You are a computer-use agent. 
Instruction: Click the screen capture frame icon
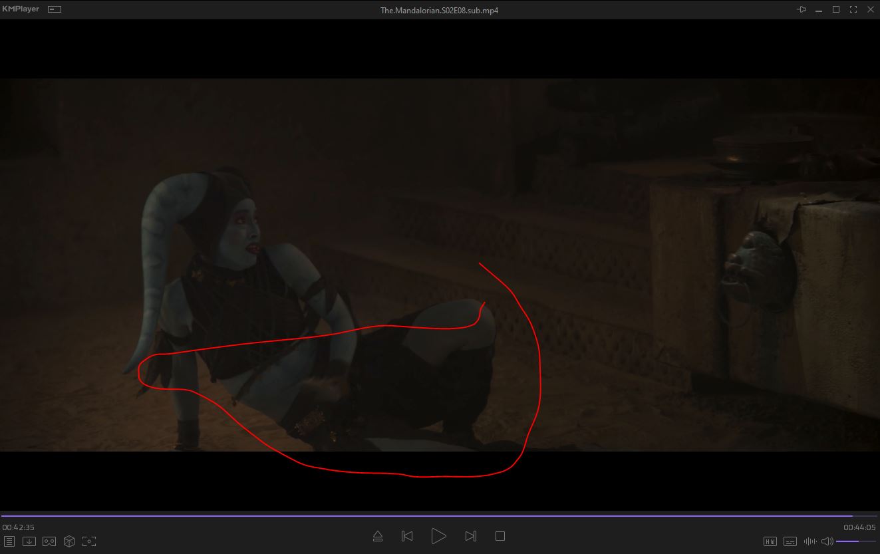coord(89,541)
